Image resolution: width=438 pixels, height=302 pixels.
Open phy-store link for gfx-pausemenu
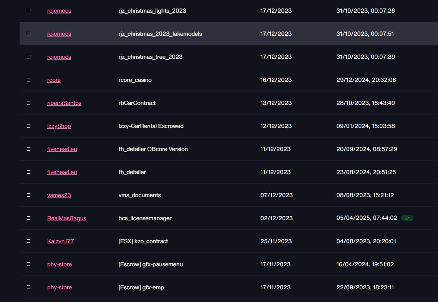60,264
